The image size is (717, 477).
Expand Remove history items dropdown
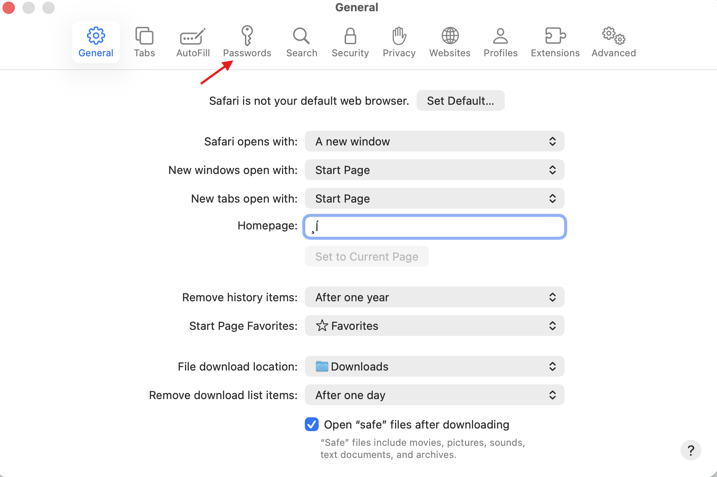tap(434, 297)
